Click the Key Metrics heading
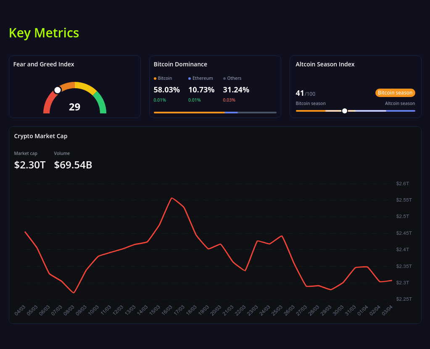The width and height of the screenshot is (430, 349). pos(44,33)
